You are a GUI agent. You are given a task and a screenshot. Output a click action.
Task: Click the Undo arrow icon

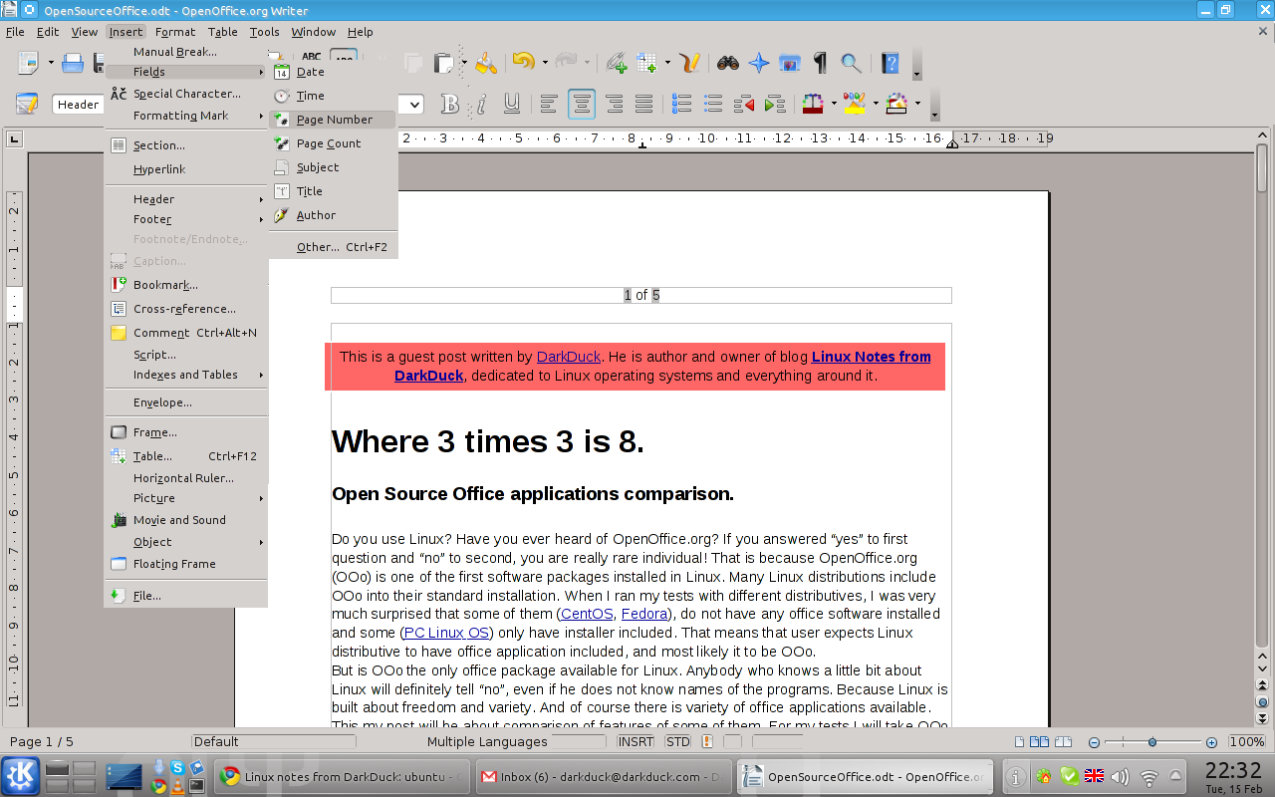pos(524,63)
